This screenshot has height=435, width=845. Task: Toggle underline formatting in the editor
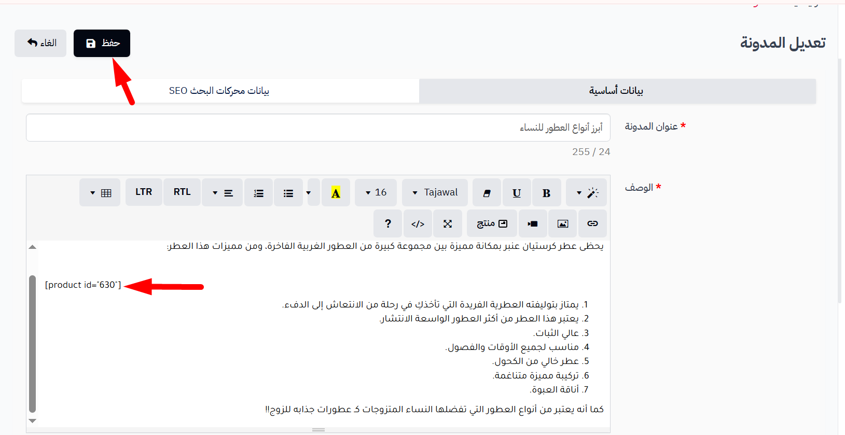517,193
